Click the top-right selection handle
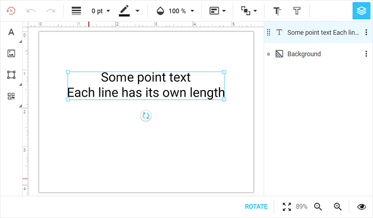Screen dimensions: 373x218 pyautogui.click(x=224, y=72)
